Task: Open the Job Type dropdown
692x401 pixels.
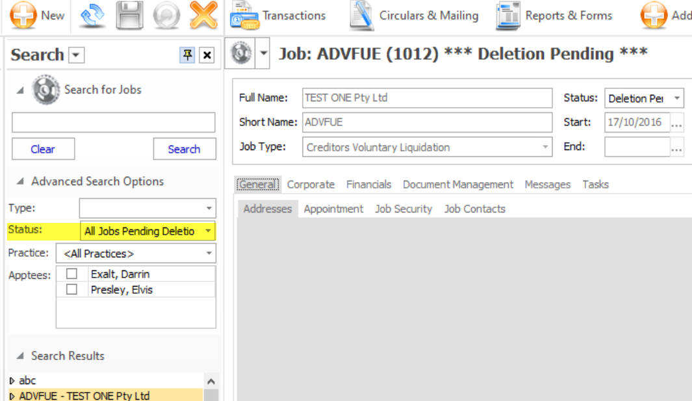Action: [545, 146]
